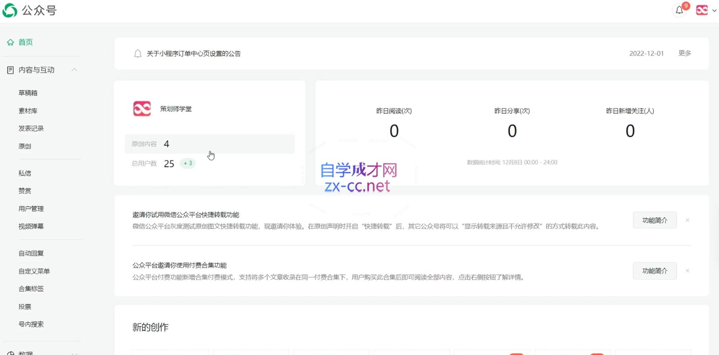This screenshot has height=355, width=719.
Task: Select 自定义菜单 in the sidebar
Action: (x=34, y=271)
